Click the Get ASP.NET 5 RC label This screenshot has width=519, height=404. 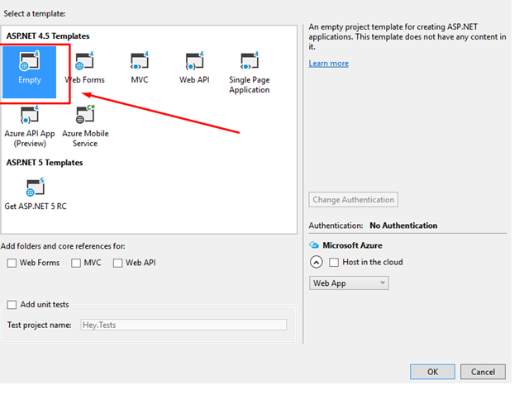click(x=36, y=207)
